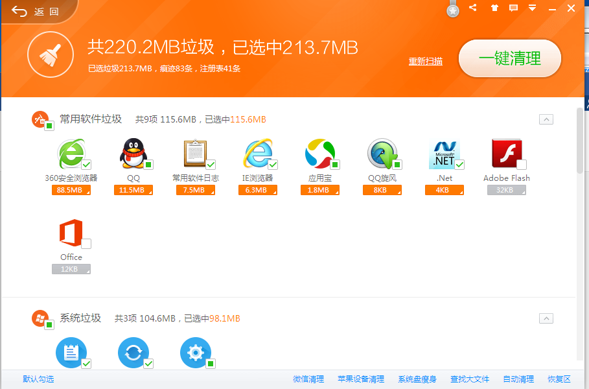Open the skin (shirt) icon in the title bar
Image resolution: width=589 pixels, height=389 pixels.
[x=494, y=8]
